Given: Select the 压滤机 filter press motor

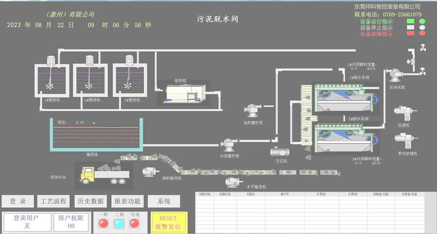Looking at the screenshot, I should click(x=403, y=113).
